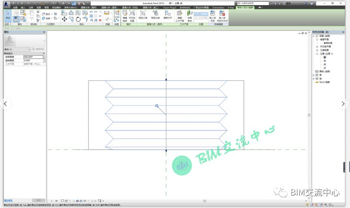Image resolution: width=350 pixels, height=208 pixels.
Task: Click the Rotate tool icon
Action: [x=78, y=19]
